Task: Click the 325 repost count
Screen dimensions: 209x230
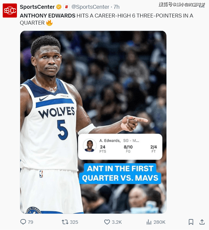Action: [x=74, y=222]
